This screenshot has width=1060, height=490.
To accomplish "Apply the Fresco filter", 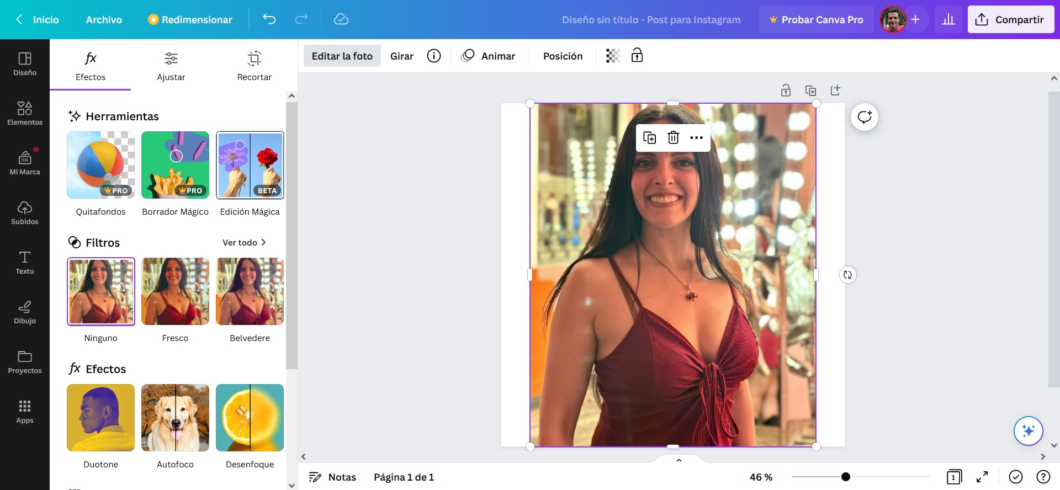I will coord(175,291).
